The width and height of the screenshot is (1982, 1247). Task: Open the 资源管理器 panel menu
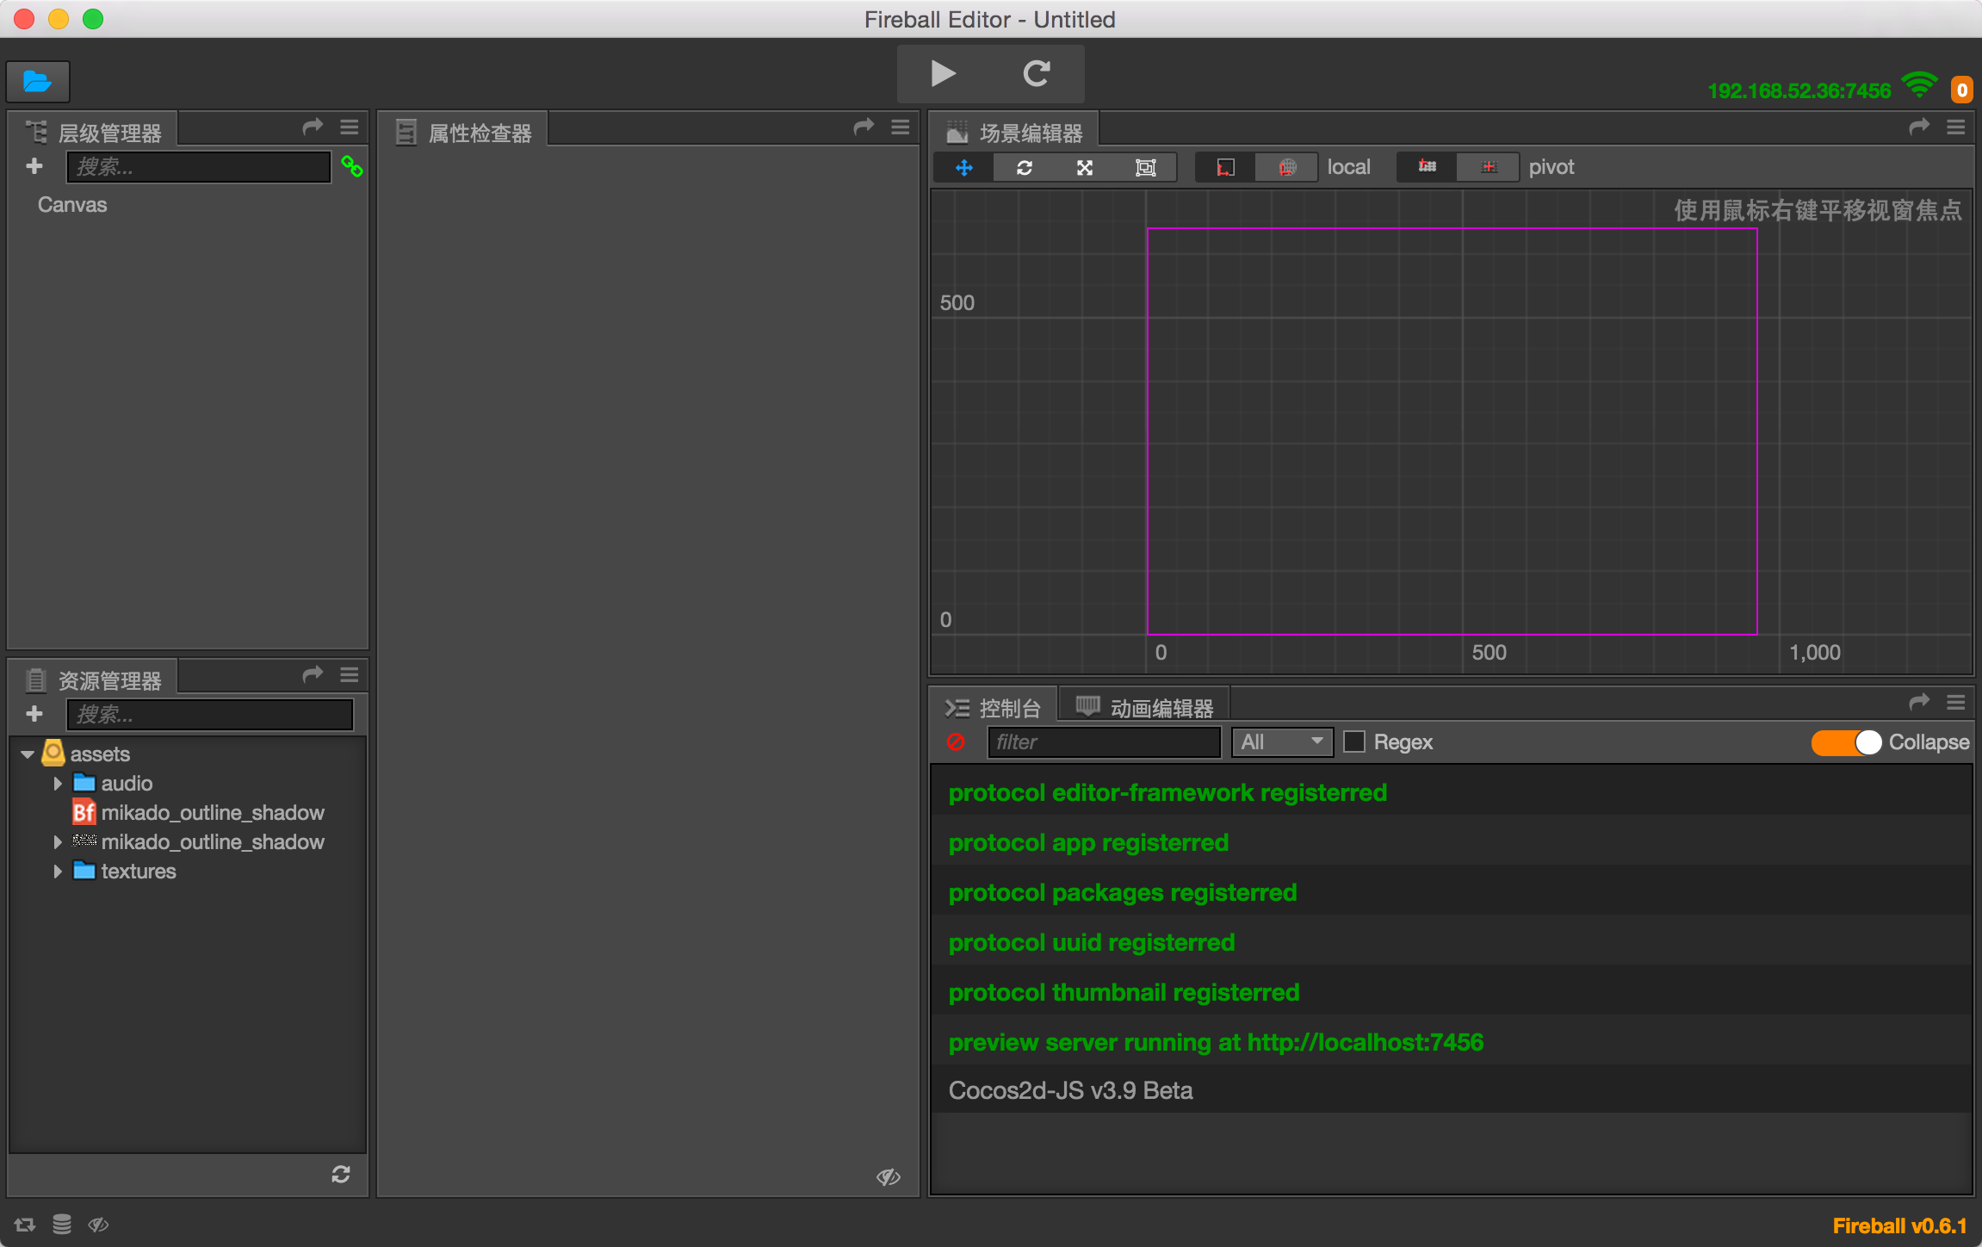(x=349, y=675)
